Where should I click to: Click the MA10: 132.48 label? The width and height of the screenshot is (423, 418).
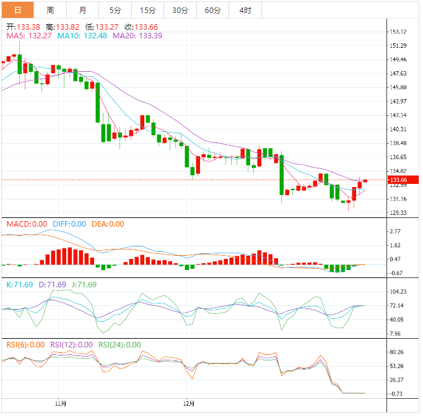(x=82, y=35)
